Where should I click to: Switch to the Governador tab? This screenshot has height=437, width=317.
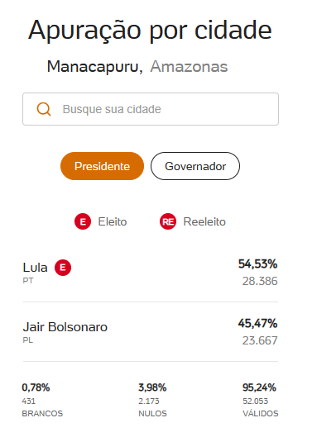pyautogui.click(x=195, y=166)
